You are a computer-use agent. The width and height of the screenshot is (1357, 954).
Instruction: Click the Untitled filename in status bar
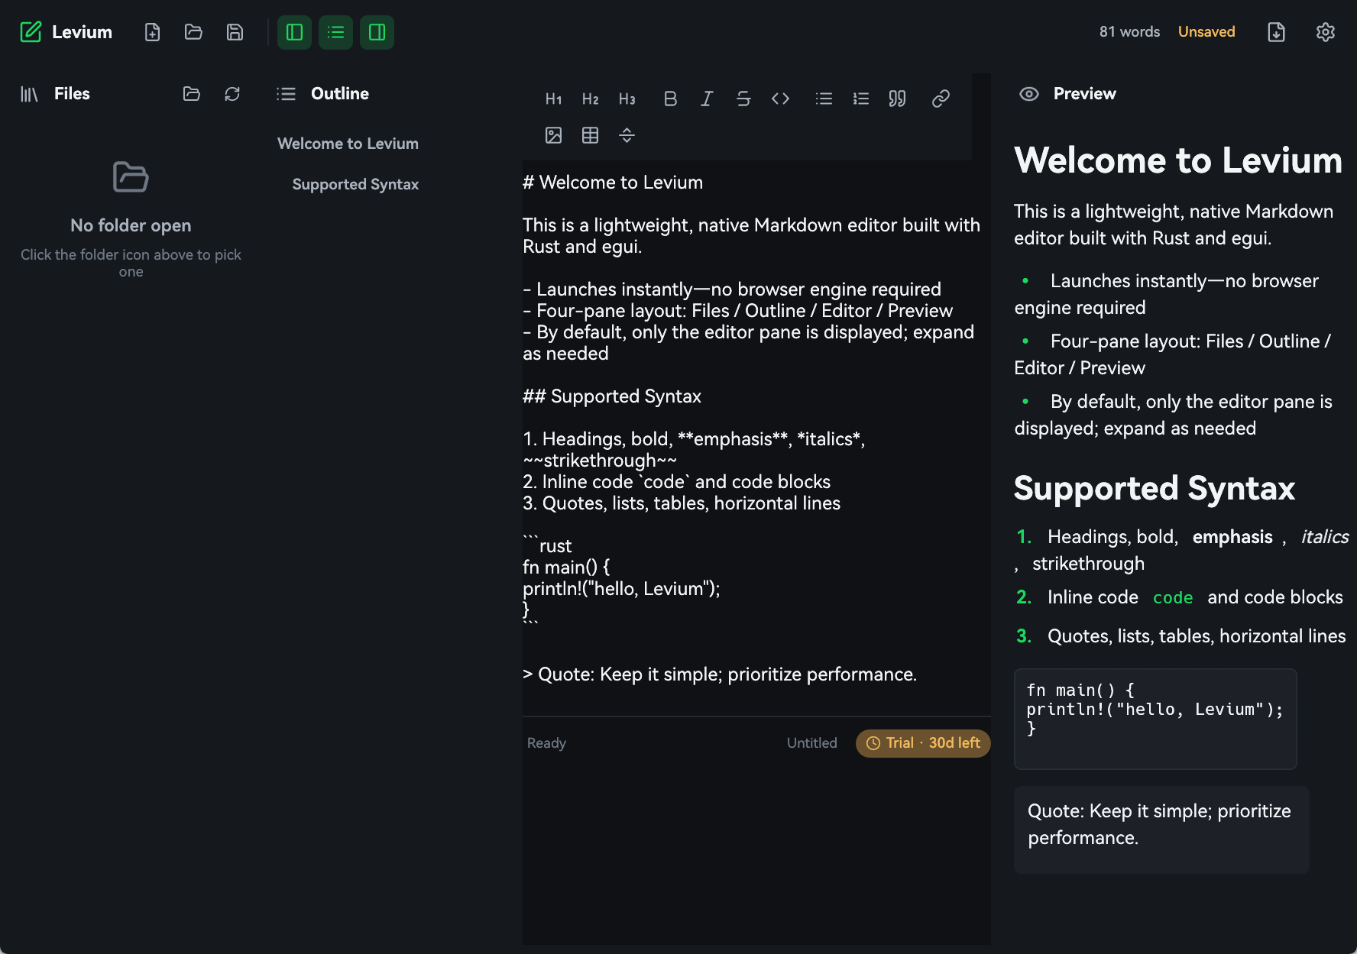click(812, 743)
